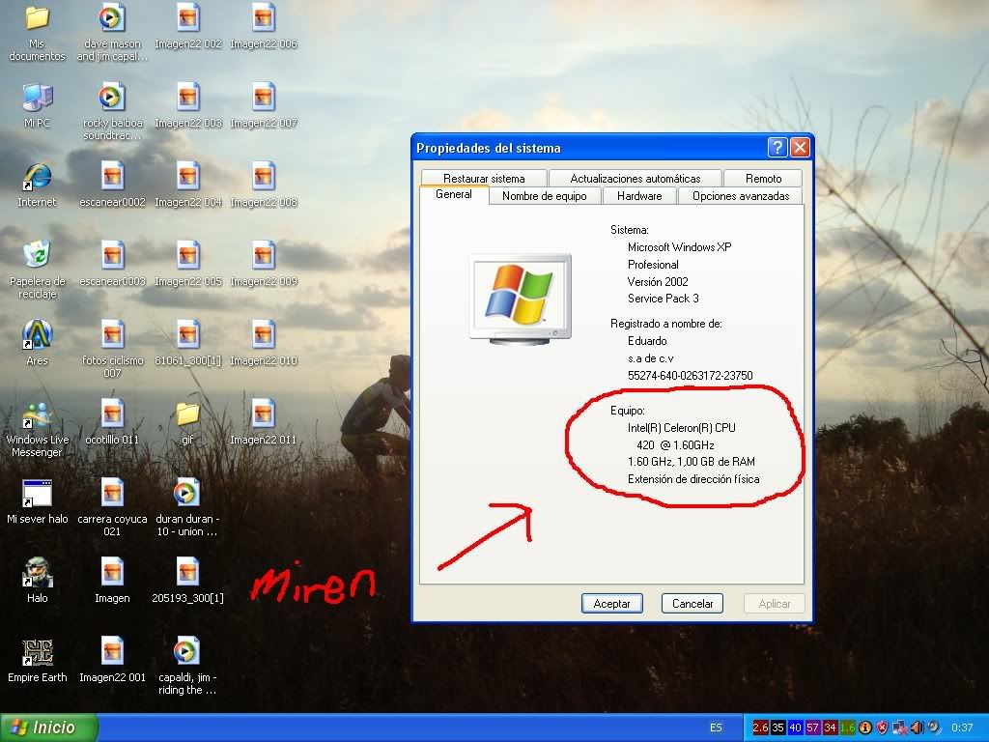Click the tray temperature reading 35

(777, 728)
